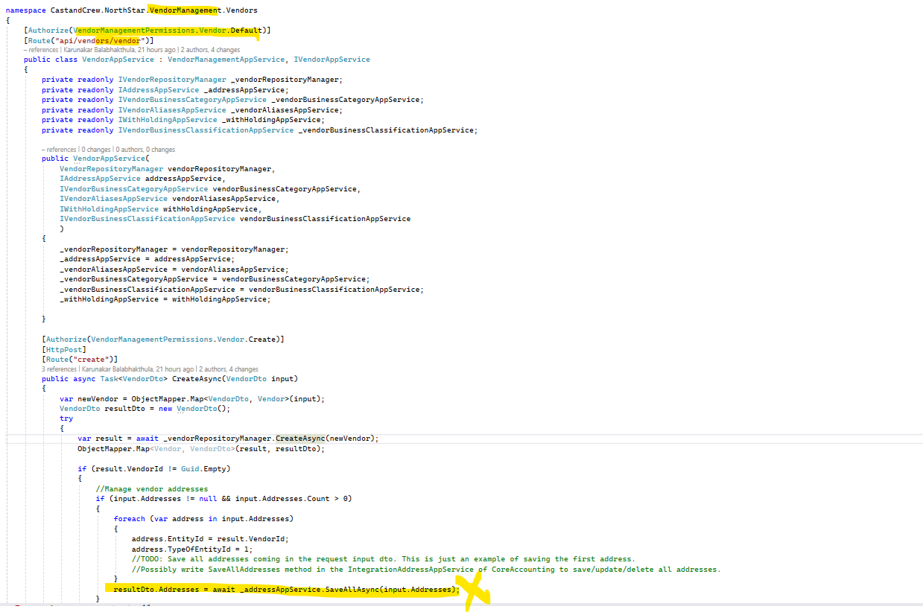
Task: Open '3 references' CodeLens above CreateAsync
Action: pos(59,369)
